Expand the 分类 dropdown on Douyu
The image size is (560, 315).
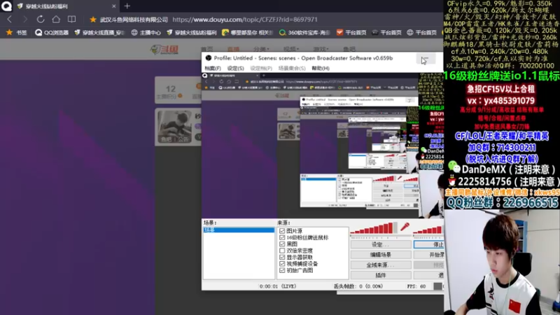[x=261, y=49]
